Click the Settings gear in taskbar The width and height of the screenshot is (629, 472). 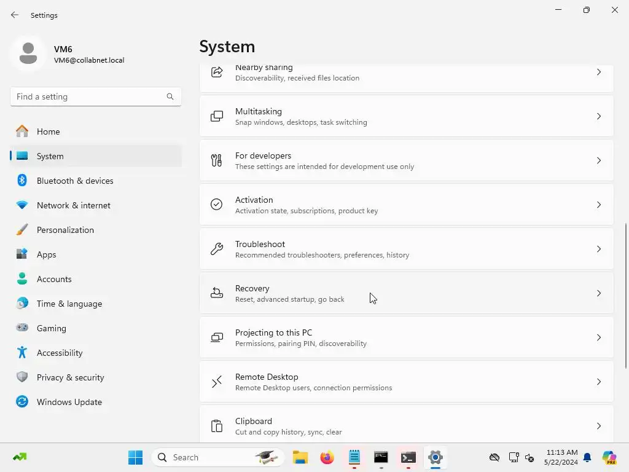tap(436, 457)
